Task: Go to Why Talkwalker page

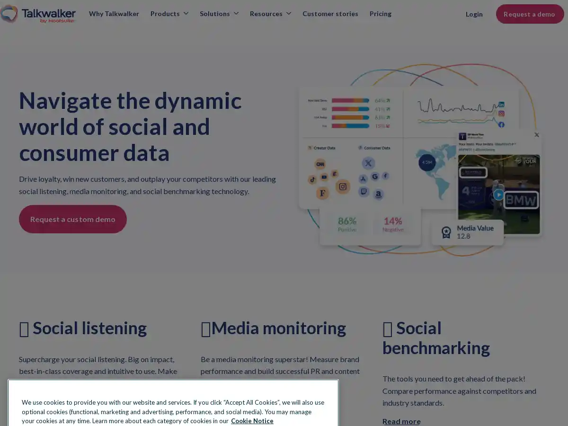Action: tap(114, 14)
